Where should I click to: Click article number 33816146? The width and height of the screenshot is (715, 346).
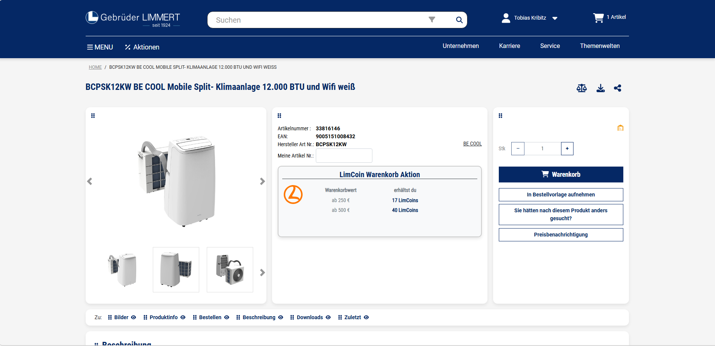328,128
